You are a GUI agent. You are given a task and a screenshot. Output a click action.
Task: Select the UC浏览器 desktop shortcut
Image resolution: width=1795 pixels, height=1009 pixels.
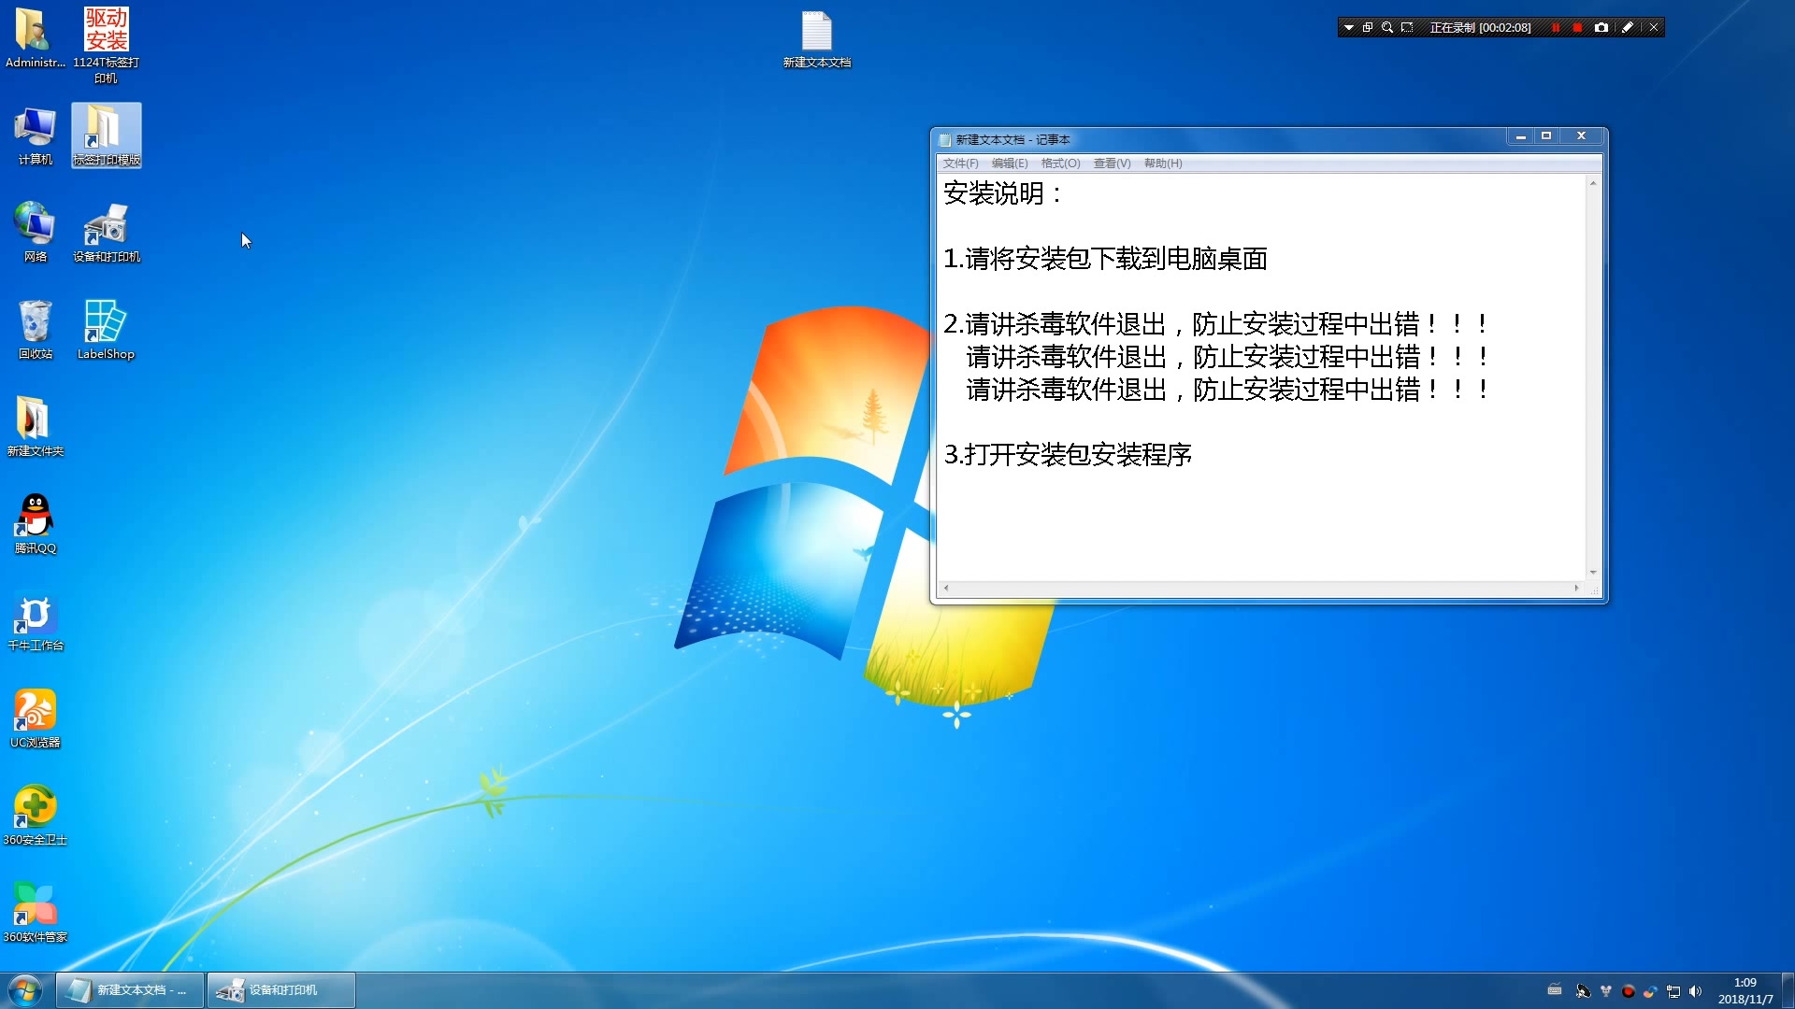click(35, 718)
